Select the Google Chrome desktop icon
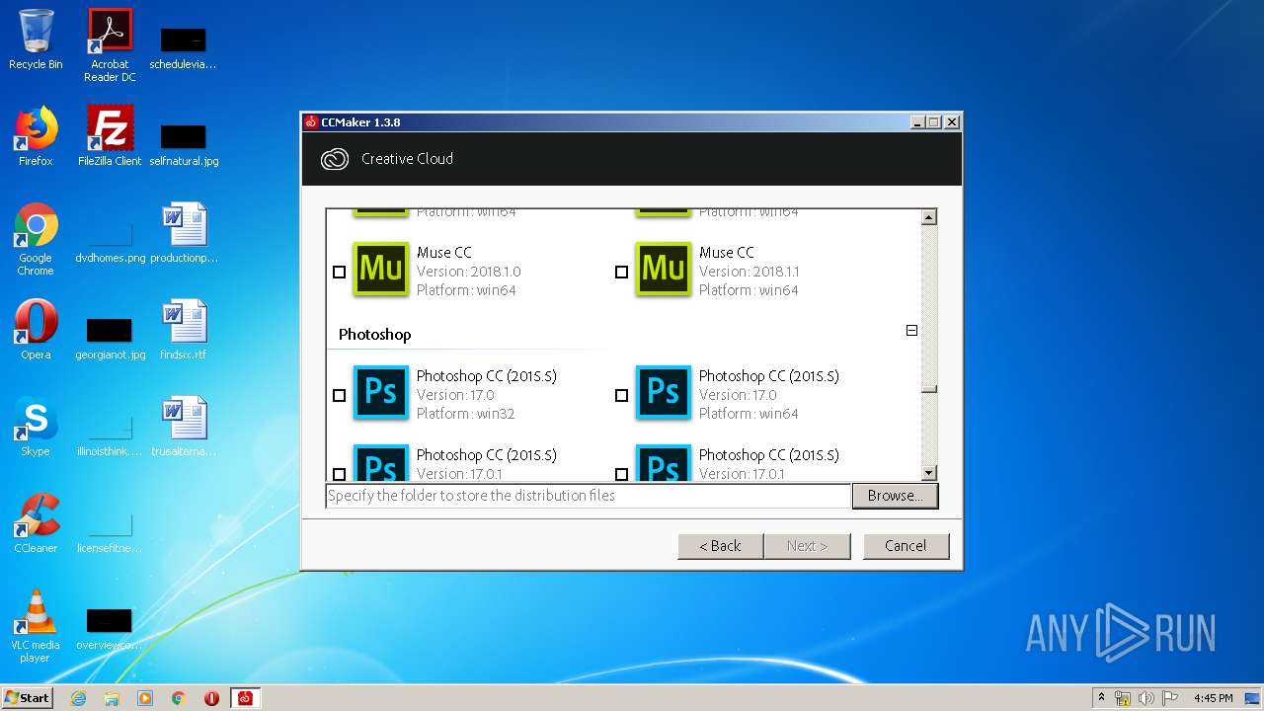This screenshot has height=711, width=1264. click(x=36, y=239)
